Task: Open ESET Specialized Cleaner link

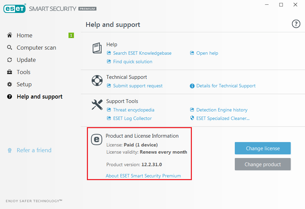Action: 223,118
